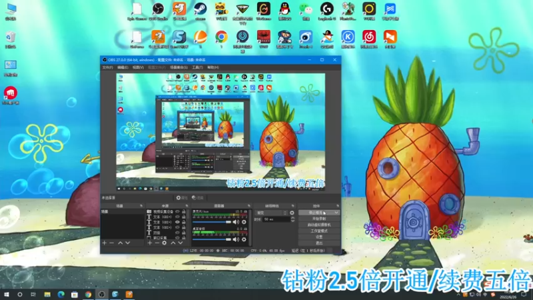Open 麦克风/Aux audio settings gear
533x300 pixels.
tap(244, 222)
